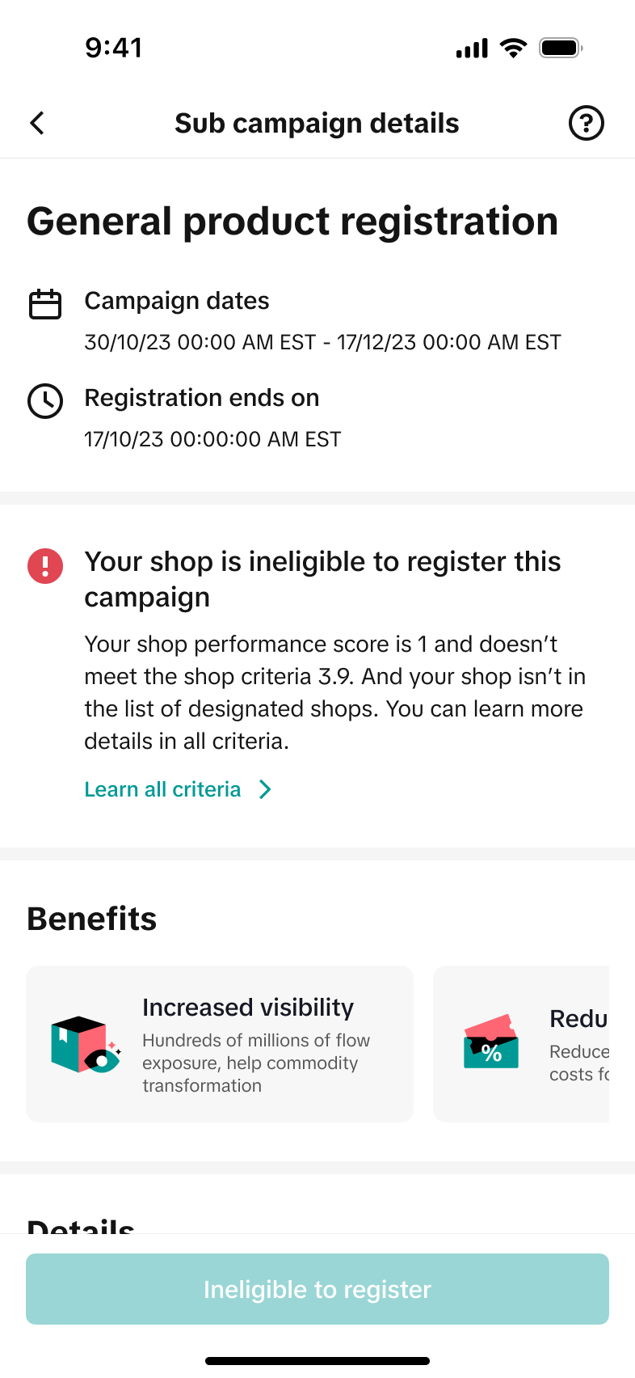Tap the Ineligible to register button
This screenshot has height=1378, width=635.
[x=317, y=1289]
